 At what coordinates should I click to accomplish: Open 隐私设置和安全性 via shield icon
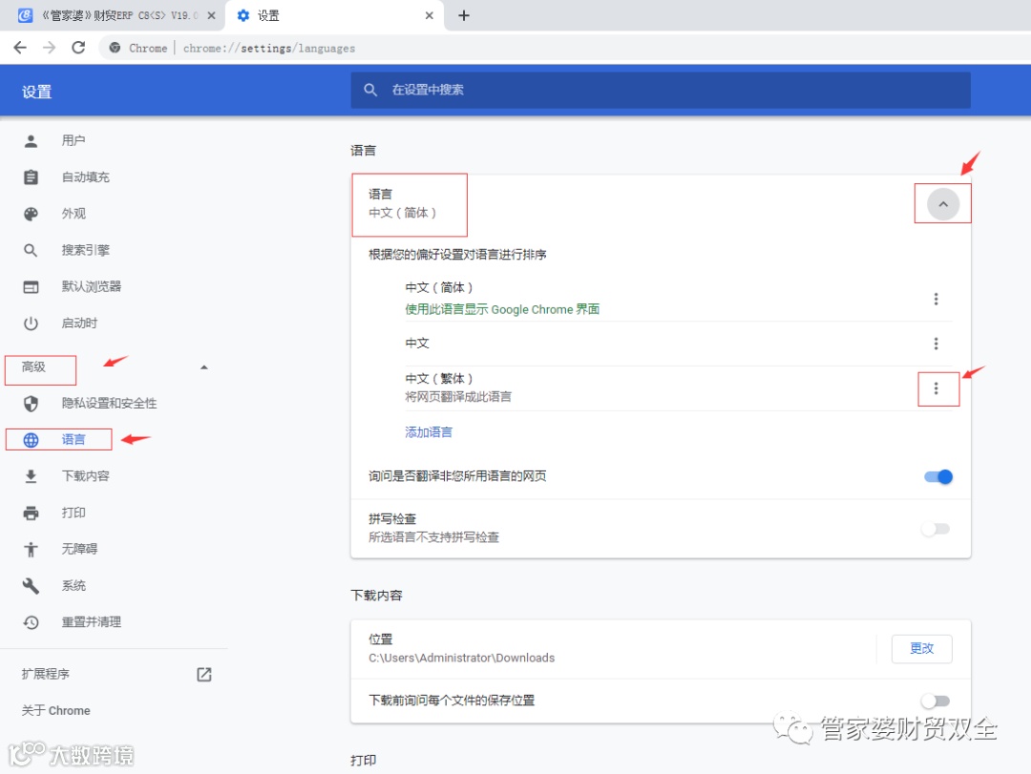31,403
